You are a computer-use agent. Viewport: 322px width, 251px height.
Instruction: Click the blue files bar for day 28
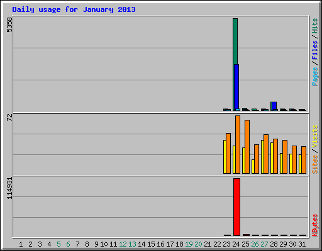pyautogui.click(x=274, y=105)
